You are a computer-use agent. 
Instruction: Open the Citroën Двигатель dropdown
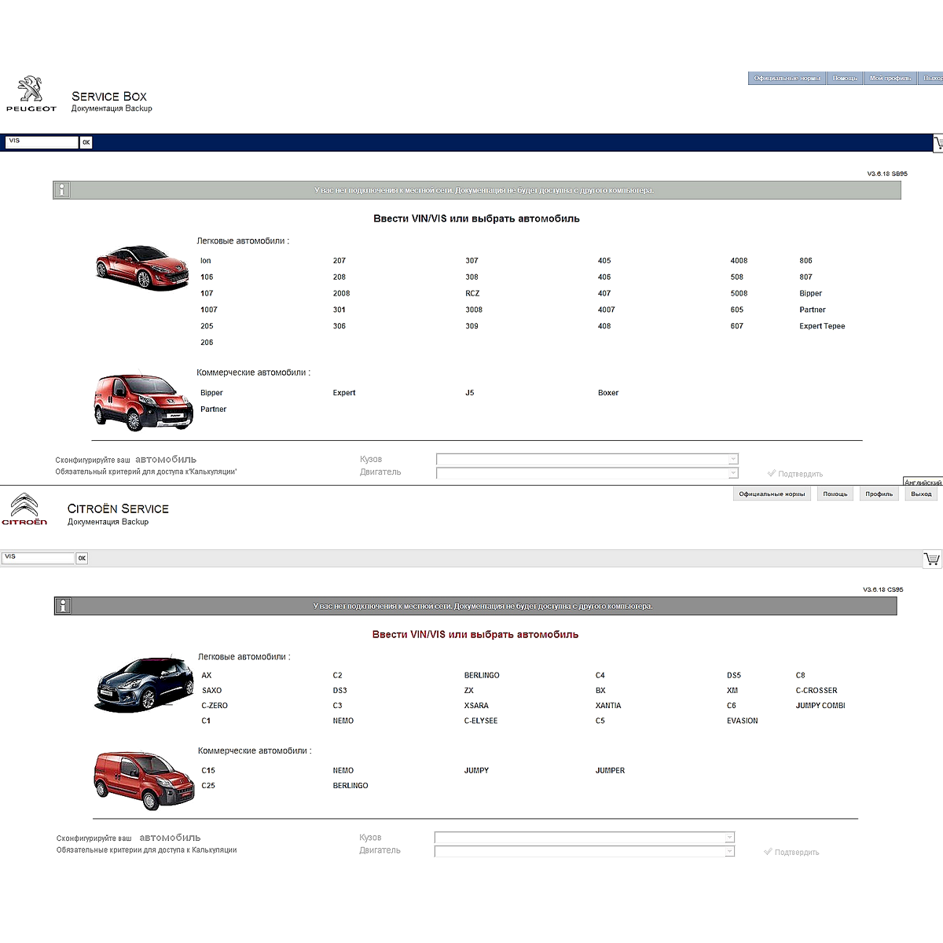[729, 851]
